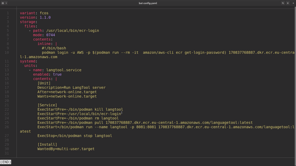Screen dimensions: 296x166
Task: Click 'langtool.service' unit name
Action: tap(64, 70)
